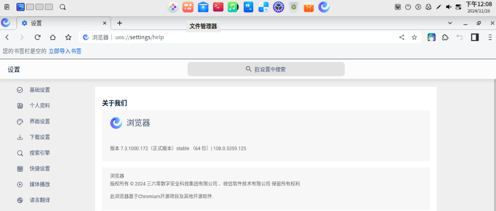Open the blue text editor dock icon
The height and width of the screenshot is (211, 496).
[x=249, y=7]
